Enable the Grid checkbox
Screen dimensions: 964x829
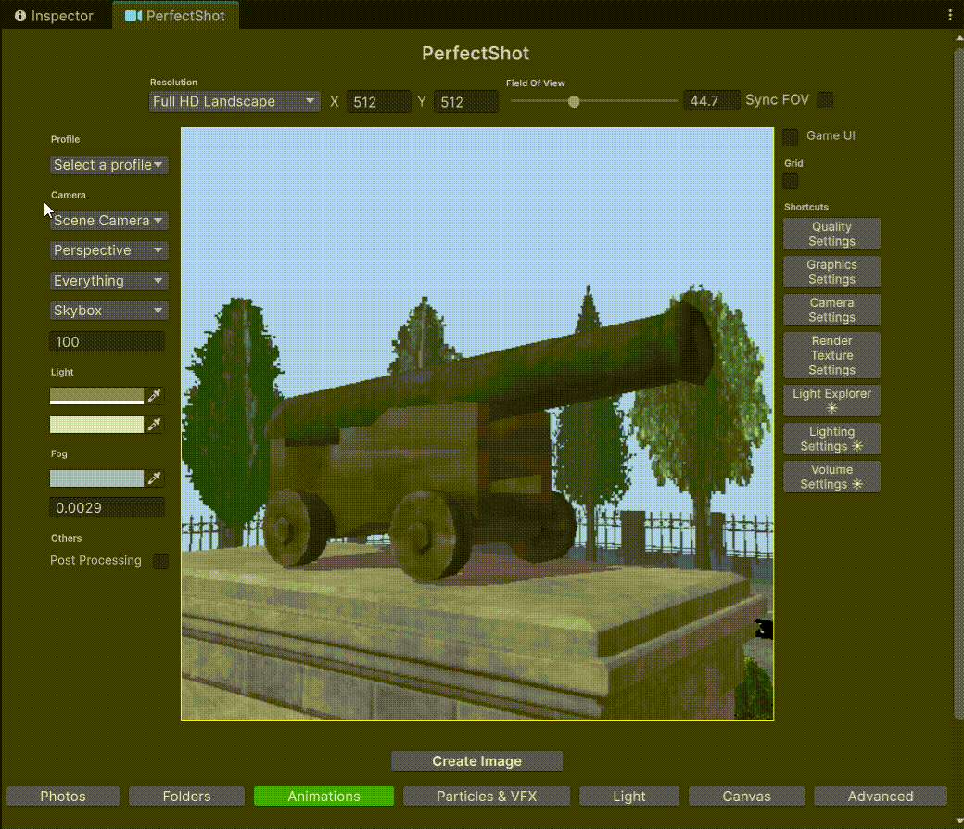(x=791, y=182)
